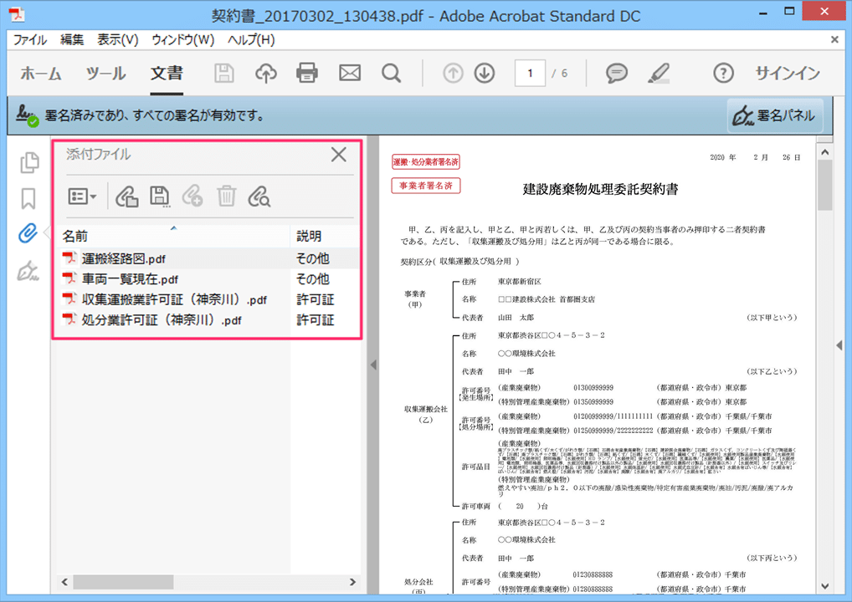852x602 pixels.
Task: Click the サインイン button
Action: pyautogui.click(x=787, y=74)
